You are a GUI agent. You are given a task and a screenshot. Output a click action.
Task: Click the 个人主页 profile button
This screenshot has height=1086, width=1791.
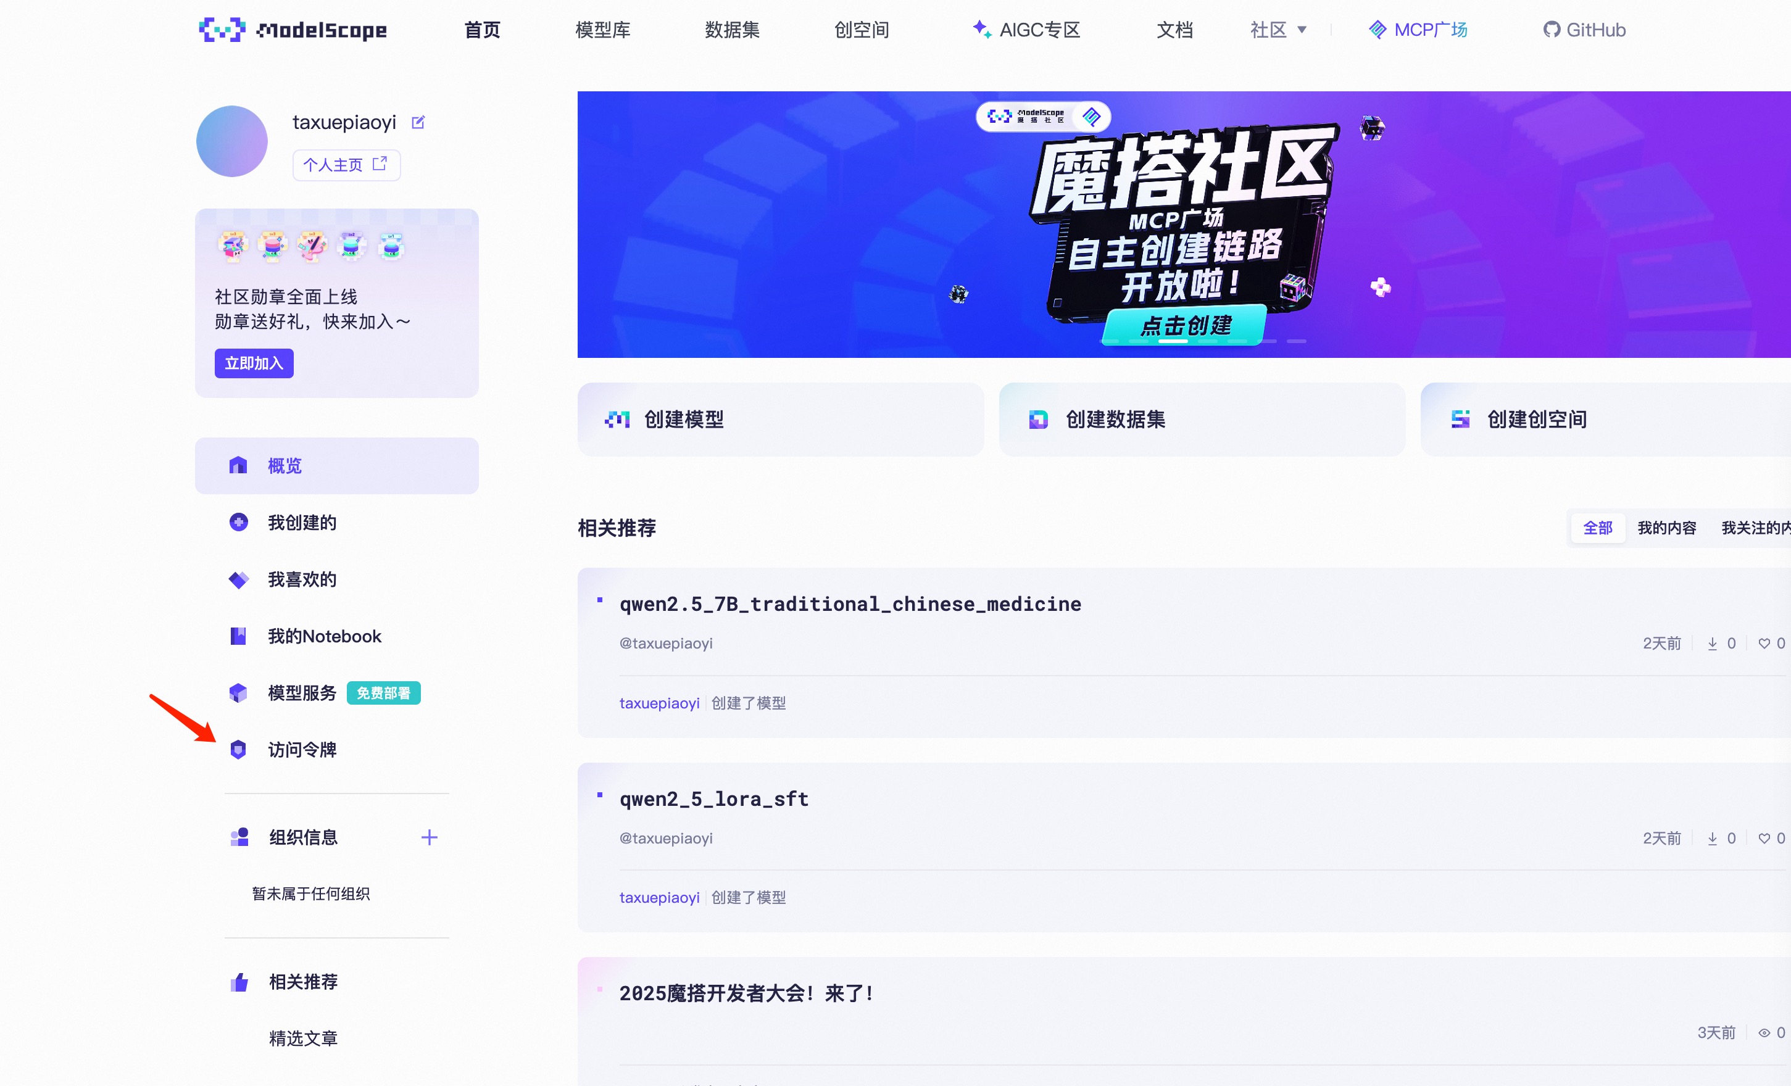tap(346, 165)
